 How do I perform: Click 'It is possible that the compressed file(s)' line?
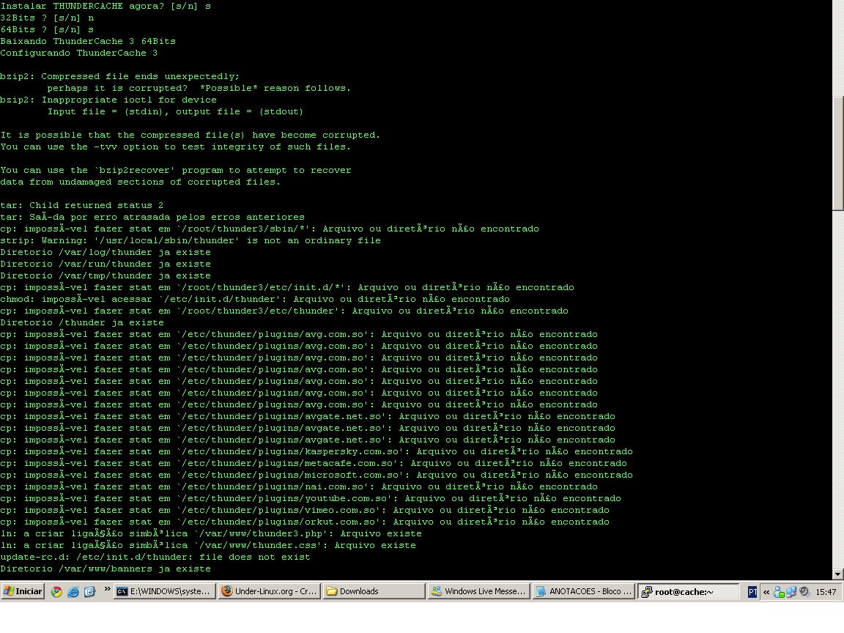tap(190, 135)
